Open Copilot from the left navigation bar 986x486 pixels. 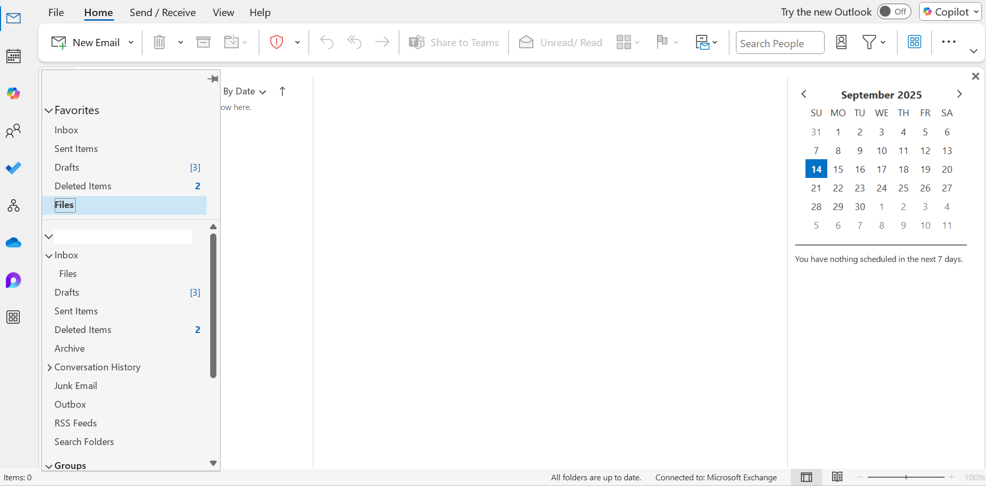13,93
